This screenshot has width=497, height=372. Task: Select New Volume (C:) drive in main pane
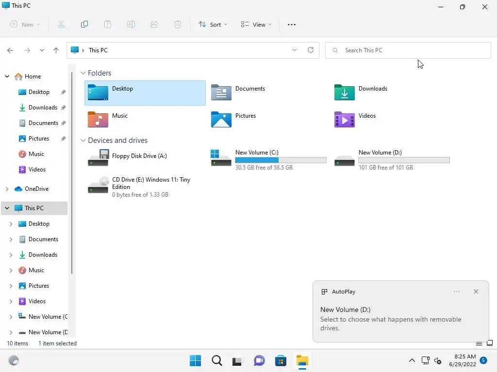(268, 160)
